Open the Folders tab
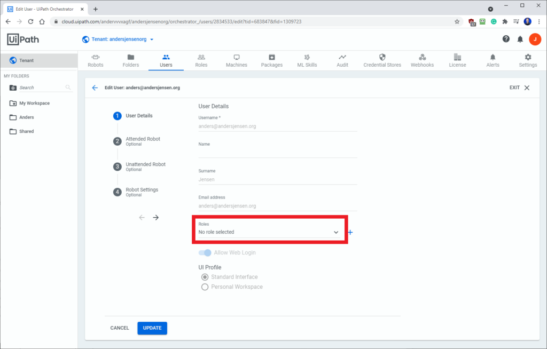 tap(131, 61)
